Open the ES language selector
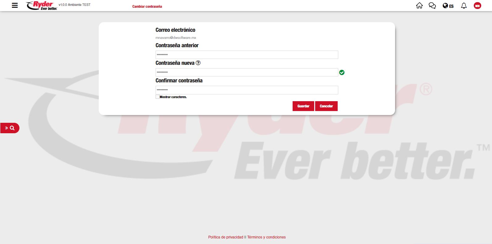This screenshot has height=244, width=492. coord(448,6)
